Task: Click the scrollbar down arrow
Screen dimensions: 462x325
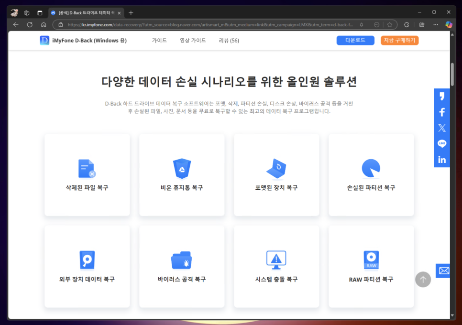Action: [452, 315]
